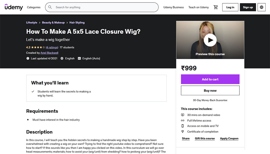Open the language globe button
Image resolution: width=270 pixels, height=154 pixels.
261,7
